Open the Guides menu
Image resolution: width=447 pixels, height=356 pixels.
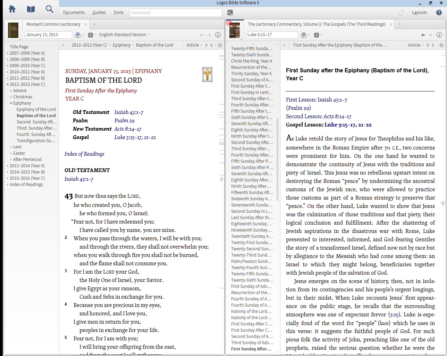99,13
